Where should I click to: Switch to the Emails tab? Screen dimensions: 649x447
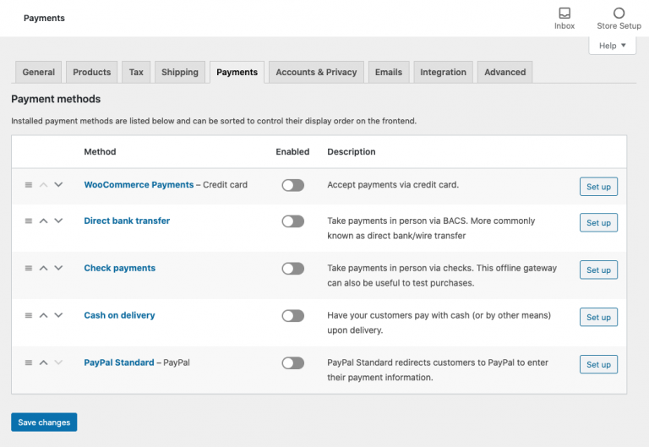[x=389, y=72]
